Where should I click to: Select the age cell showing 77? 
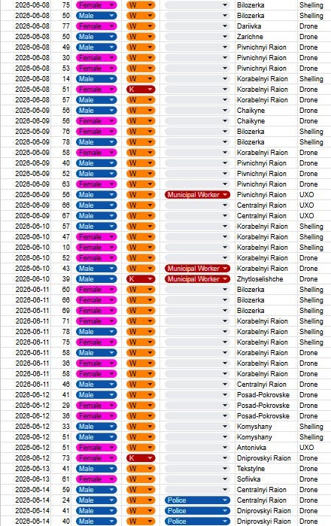coord(62,26)
